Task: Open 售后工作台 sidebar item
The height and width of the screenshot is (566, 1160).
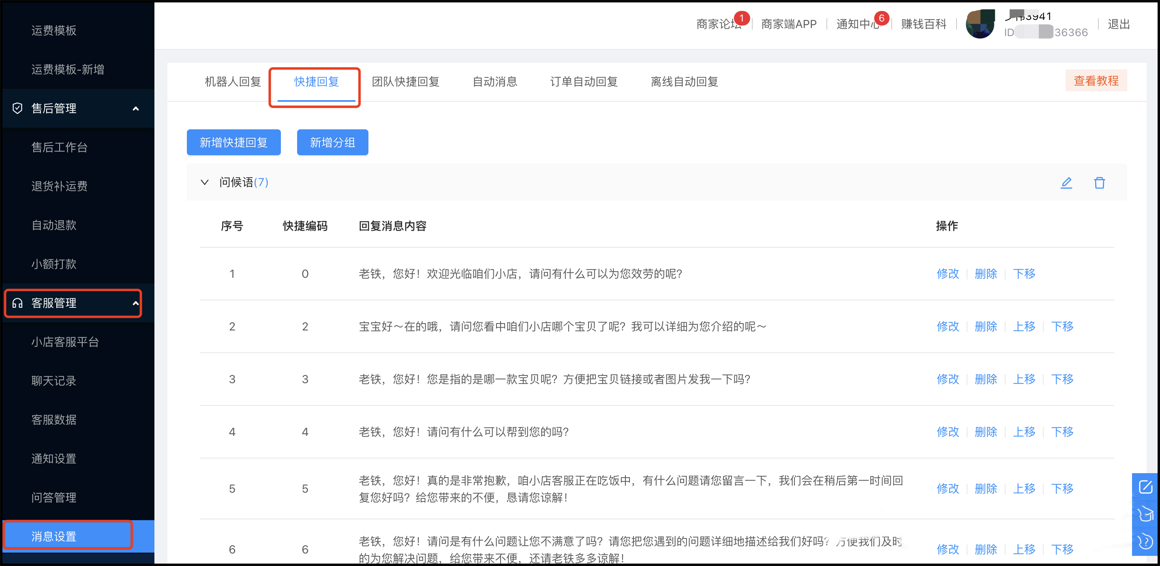Action: pos(59,147)
